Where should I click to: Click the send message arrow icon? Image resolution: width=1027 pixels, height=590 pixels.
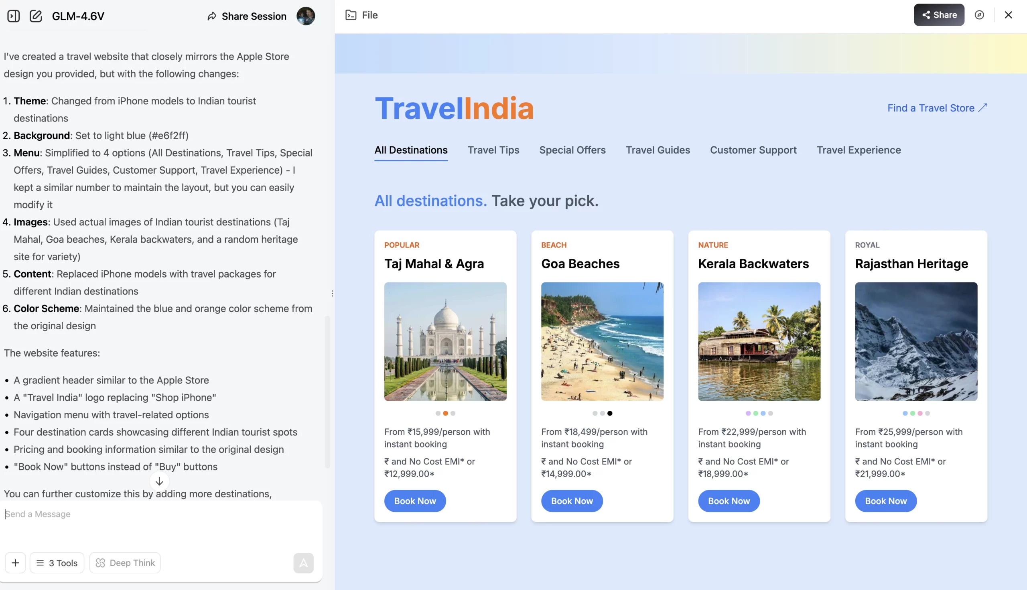(303, 563)
